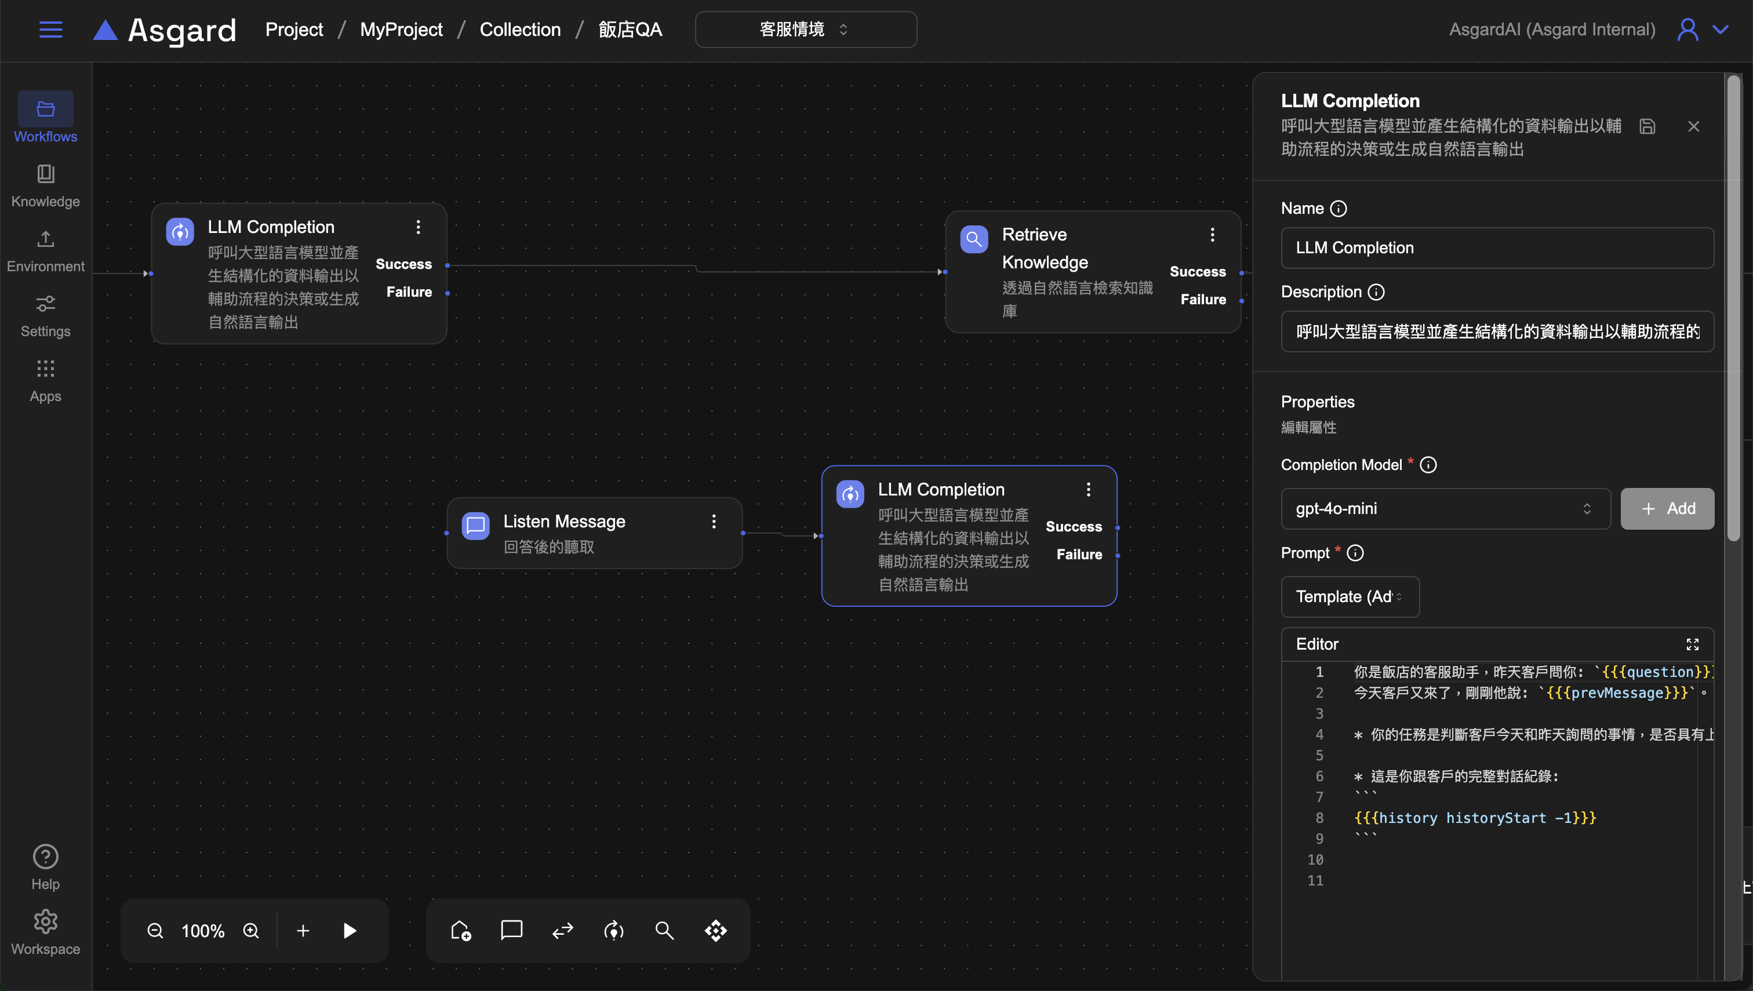Go to Knowledge in the sidebar

pos(46,185)
